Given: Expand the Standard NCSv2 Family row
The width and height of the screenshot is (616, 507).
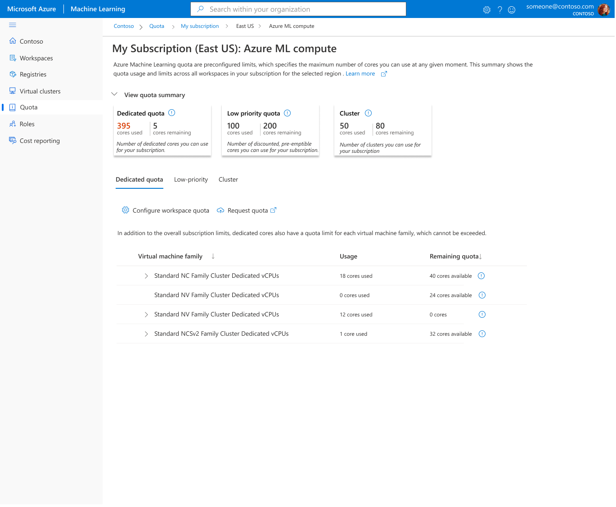Looking at the screenshot, I should tap(146, 334).
